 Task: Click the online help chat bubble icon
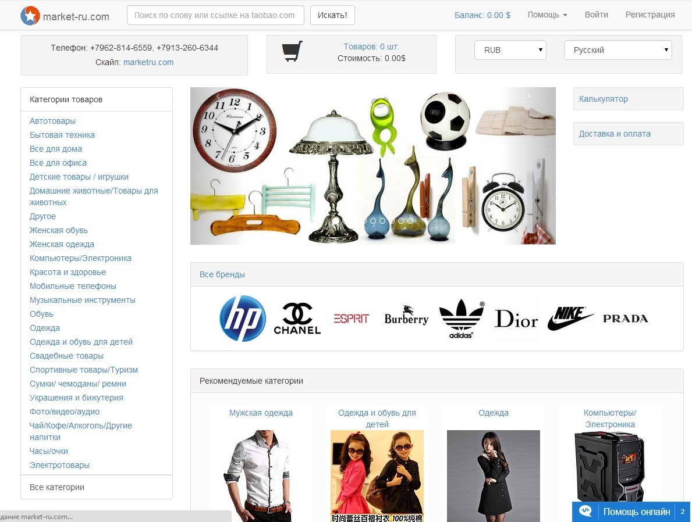click(585, 512)
